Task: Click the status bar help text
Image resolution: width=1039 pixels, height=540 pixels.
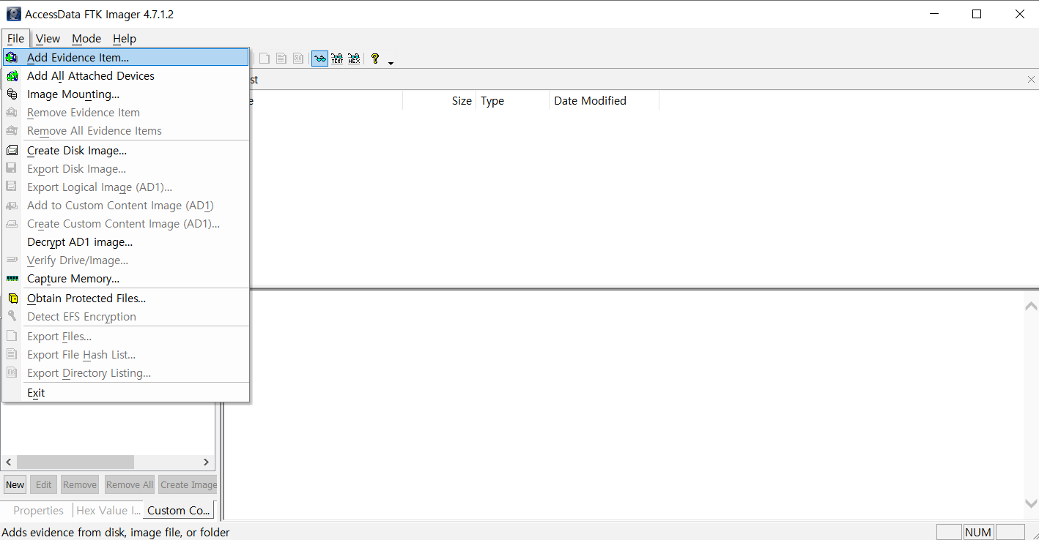Action: pyautogui.click(x=117, y=532)
